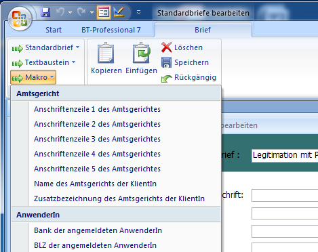The image size is (318, 252).
Task: Open the quick access toolbar customize arrow
Action: 138,12
